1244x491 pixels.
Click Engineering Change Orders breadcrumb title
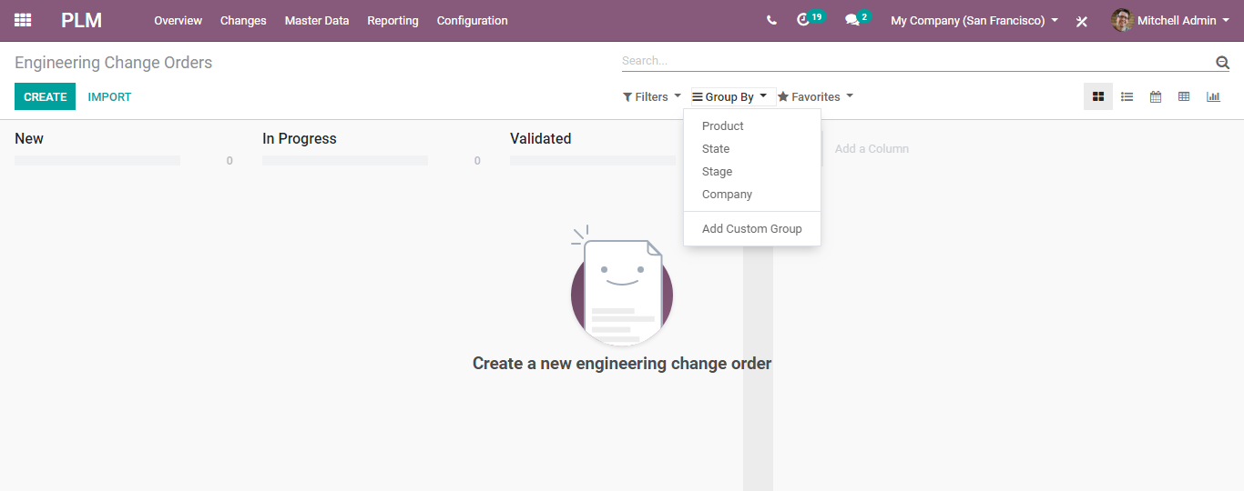tap(114, 63)
